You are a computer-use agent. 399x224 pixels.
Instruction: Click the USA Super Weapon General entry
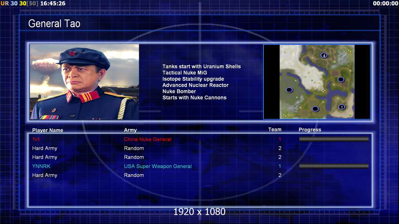coord(158,166)
